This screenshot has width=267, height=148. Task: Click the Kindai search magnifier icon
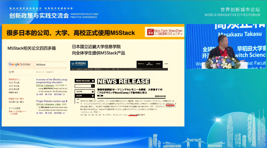93,86
